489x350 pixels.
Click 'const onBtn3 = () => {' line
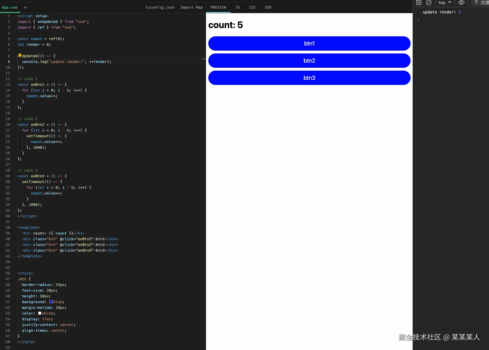[x=42, y=176]
